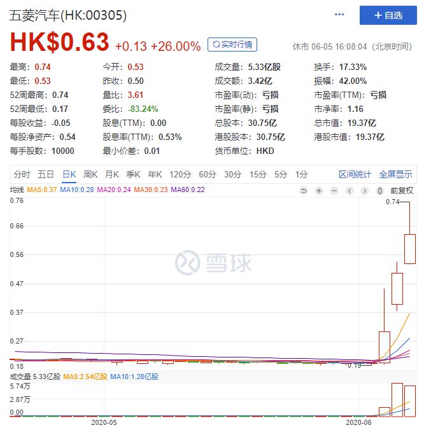Switch to 15分 interval tab
This screenshot has height=430, width=424.
click(258, 174)
